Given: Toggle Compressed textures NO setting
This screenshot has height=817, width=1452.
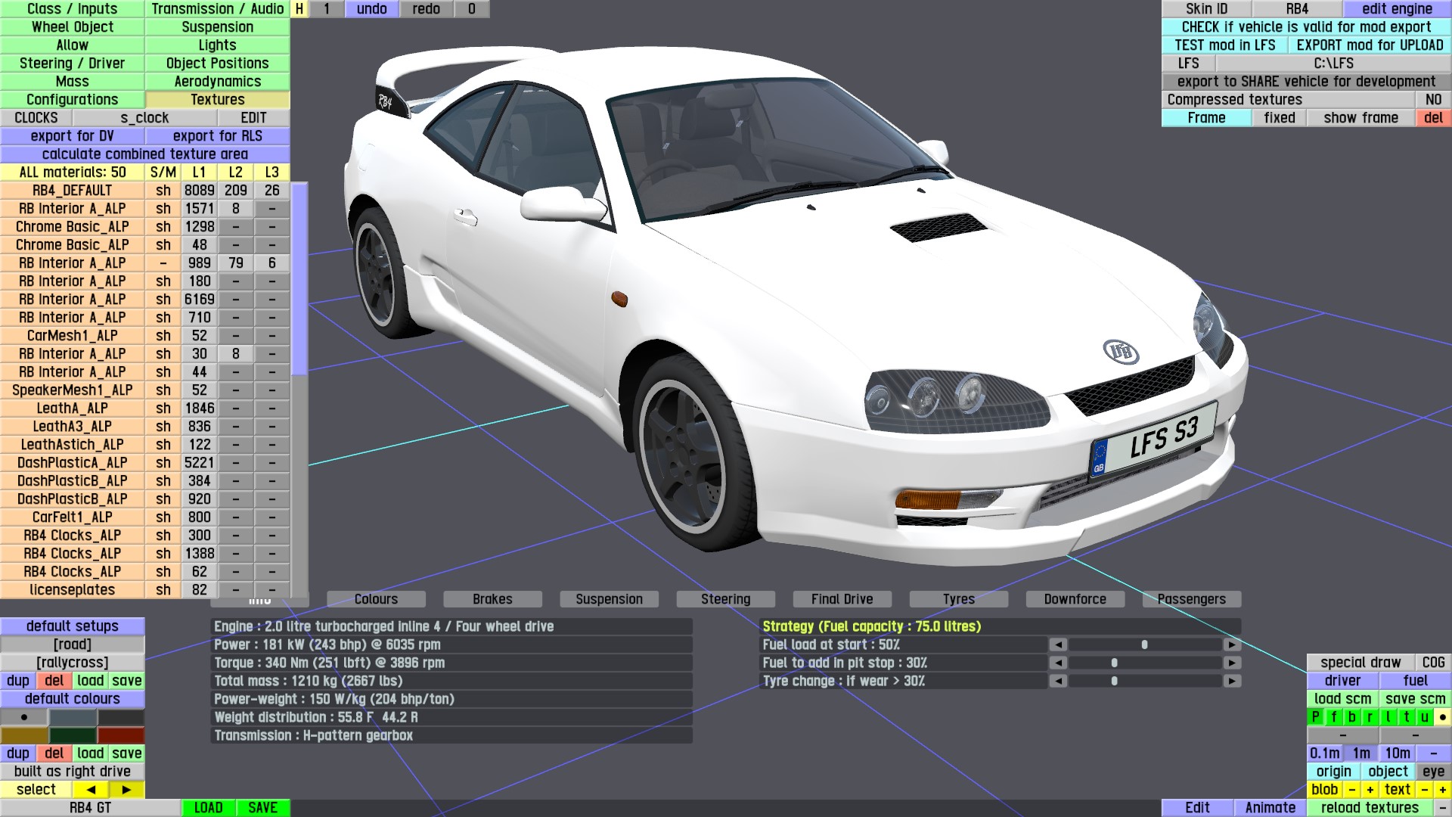Looking at the screenshot, I should 1433,100.
